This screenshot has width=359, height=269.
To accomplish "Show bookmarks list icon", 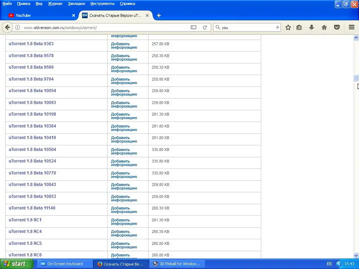I will coord(299,27).
